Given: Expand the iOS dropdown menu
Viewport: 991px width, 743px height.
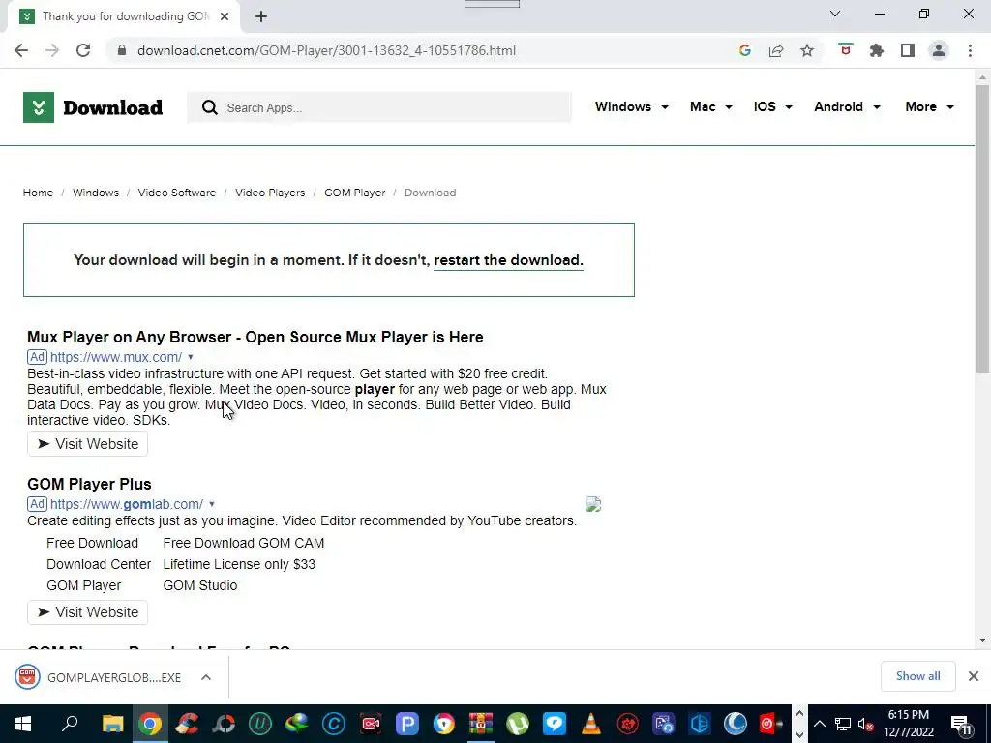Looking at the screenshot, I should [773, 106].
